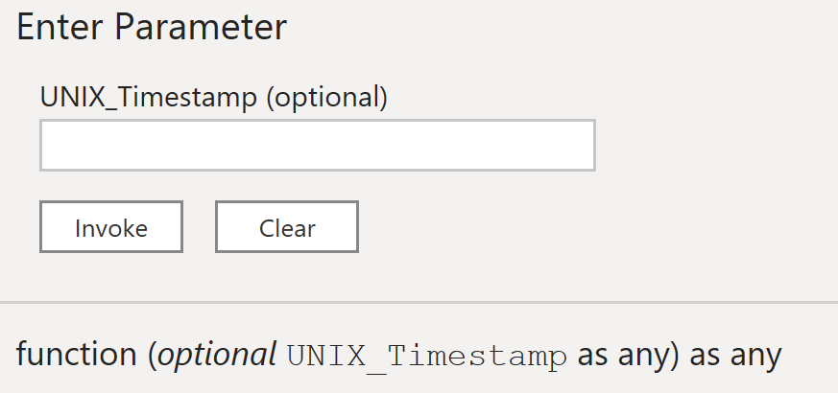Run the function with Invoke
This screenshot has height=393, width=838.
tap(111, 227)
